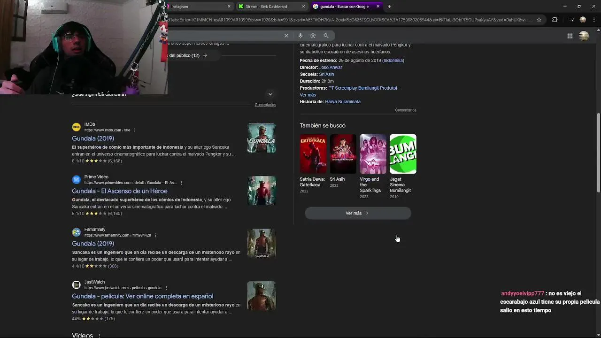Viewport: 601px width, 338px height.
Task: Open Google account avatar on page
Action: coord(584,36)
